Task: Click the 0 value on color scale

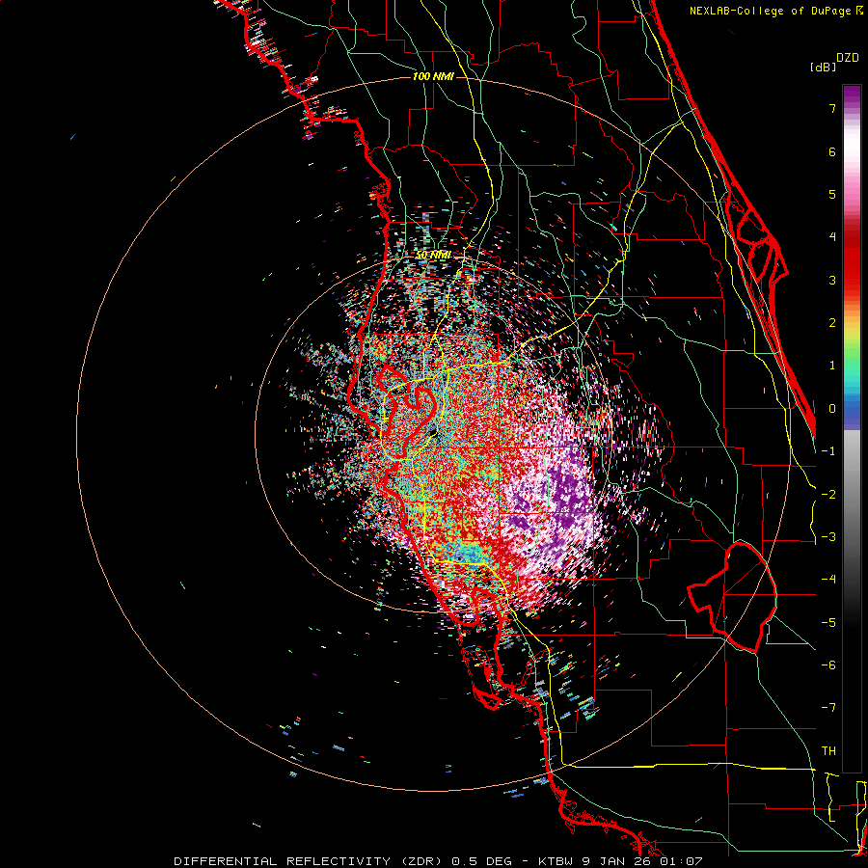Action: pos(832,409)
